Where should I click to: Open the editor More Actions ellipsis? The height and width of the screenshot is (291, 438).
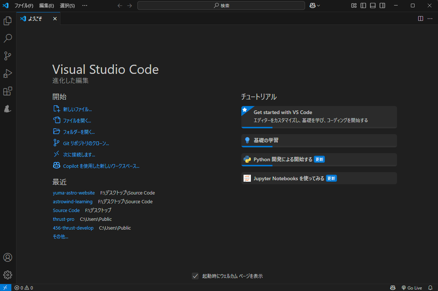click(x=430, y=18)
